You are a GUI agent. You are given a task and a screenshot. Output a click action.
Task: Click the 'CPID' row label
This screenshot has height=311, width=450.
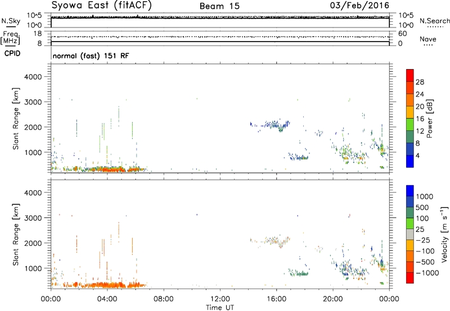pyautogui.click(x=12, y=53)
